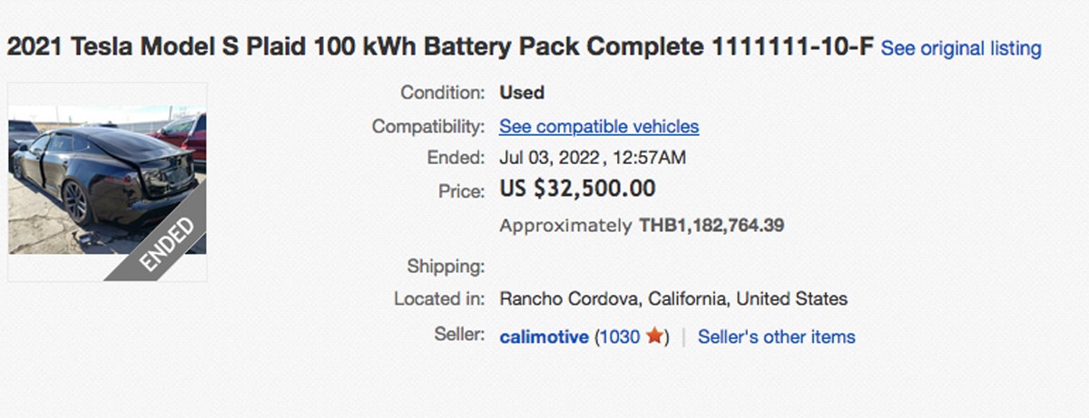Click the Compatibility label
Screen dimensions: 1089x418
click(428, 127)
